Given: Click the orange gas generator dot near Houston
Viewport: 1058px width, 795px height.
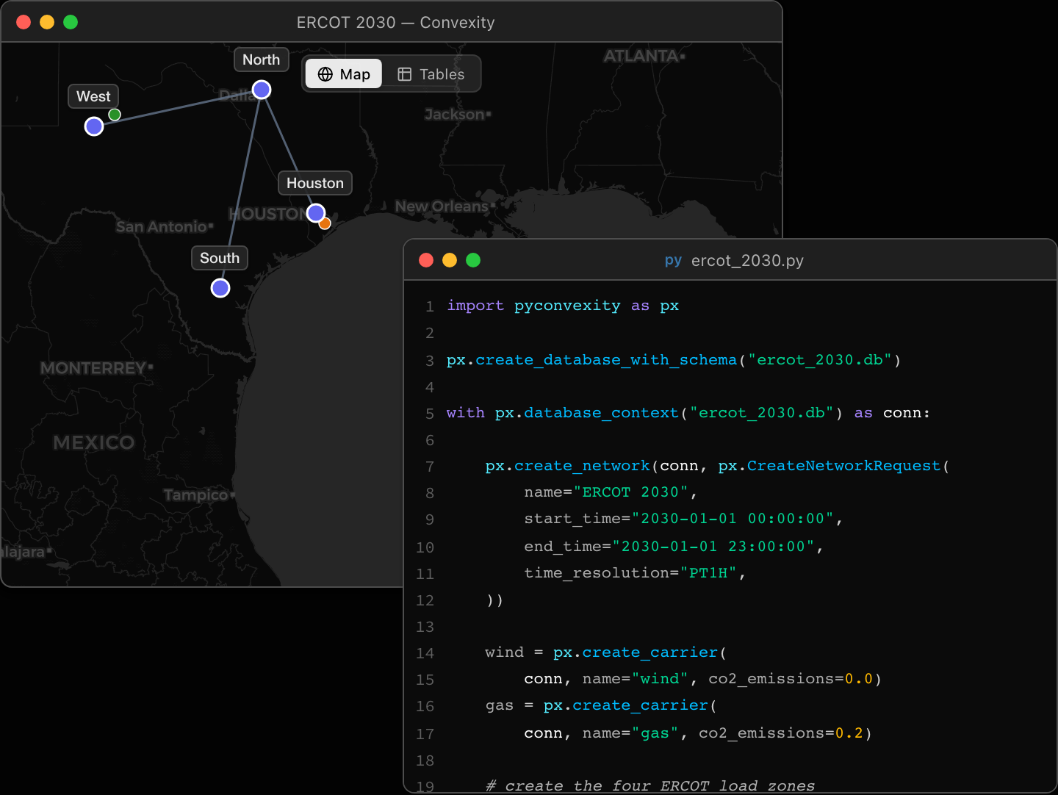Looking at the screenshot, I should click(x=325, y=223).
